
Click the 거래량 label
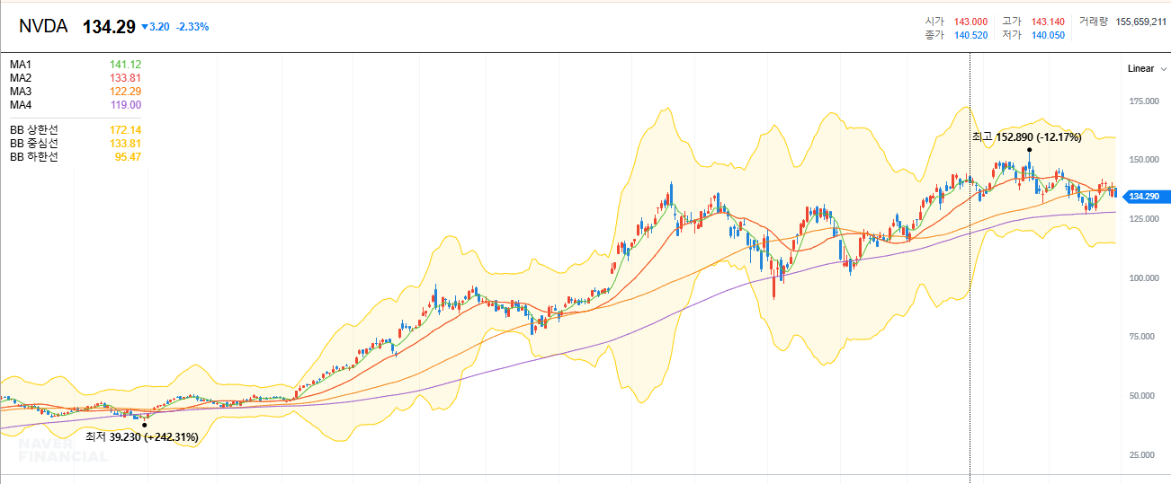click(x=1094, y=22)
